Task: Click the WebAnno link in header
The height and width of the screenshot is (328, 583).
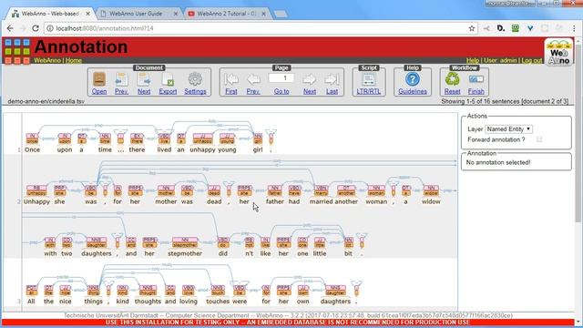Action: pos(46,60)
